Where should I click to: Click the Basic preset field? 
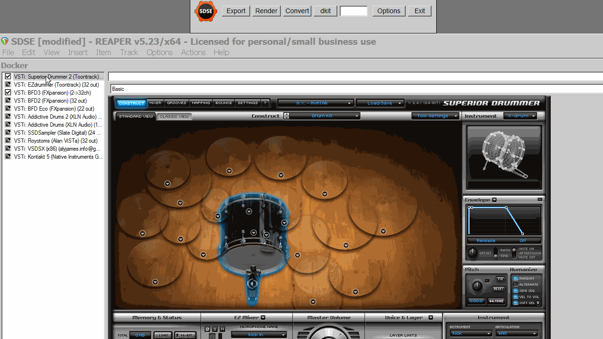coord(357,89)
